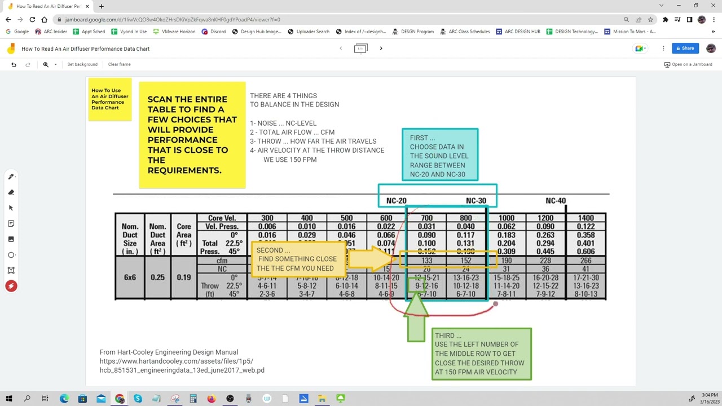Open Firefox from taskbar
The width and height of the screenshot is (722, 406).
[x=212, y=399]
